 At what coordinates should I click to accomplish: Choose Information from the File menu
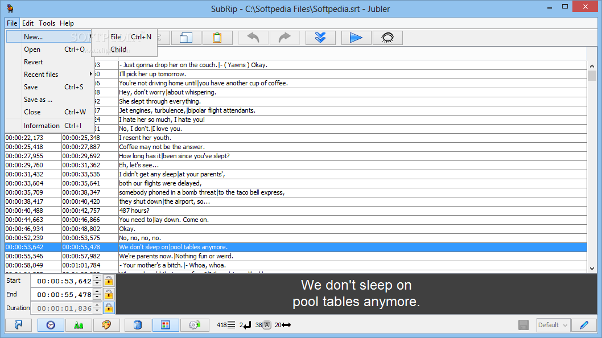49,126
